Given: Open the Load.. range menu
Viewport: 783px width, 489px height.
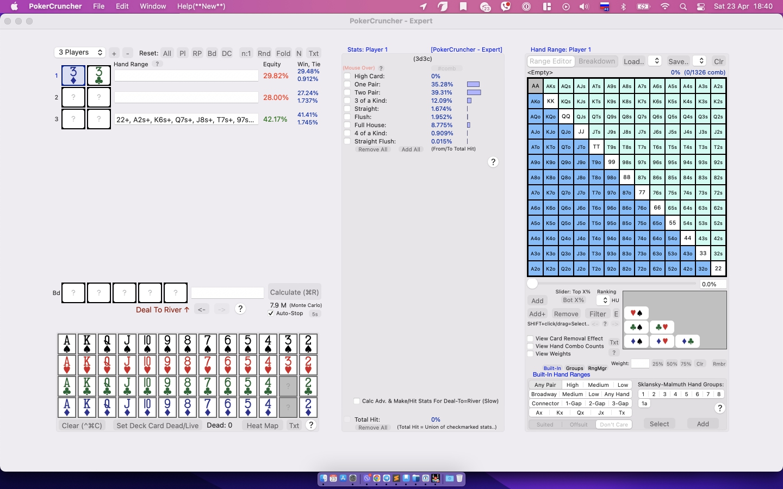Looking at the screenshot, I should (634, 61).
